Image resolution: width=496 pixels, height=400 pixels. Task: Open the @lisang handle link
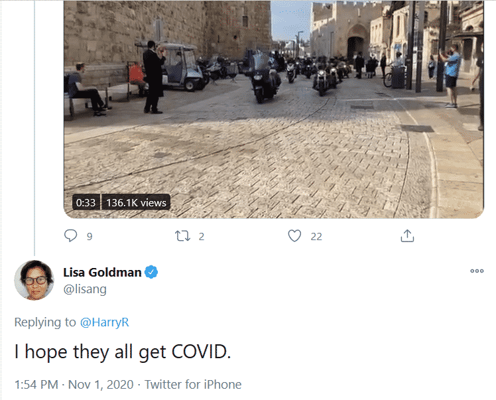point(85,289)
